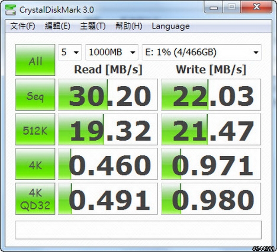Click the 4K write result 0.971

211,164
